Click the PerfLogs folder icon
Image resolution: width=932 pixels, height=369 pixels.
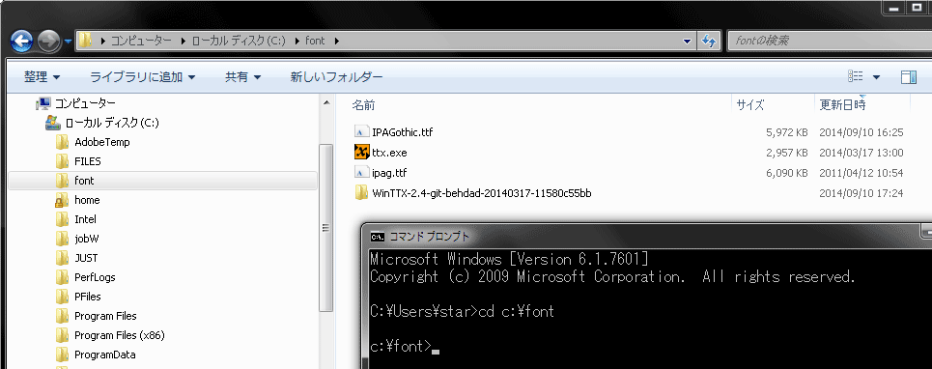coord(63,277)
